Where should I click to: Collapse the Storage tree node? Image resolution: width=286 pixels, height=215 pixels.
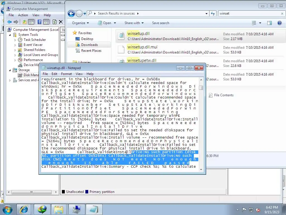[x=10, y=70]
